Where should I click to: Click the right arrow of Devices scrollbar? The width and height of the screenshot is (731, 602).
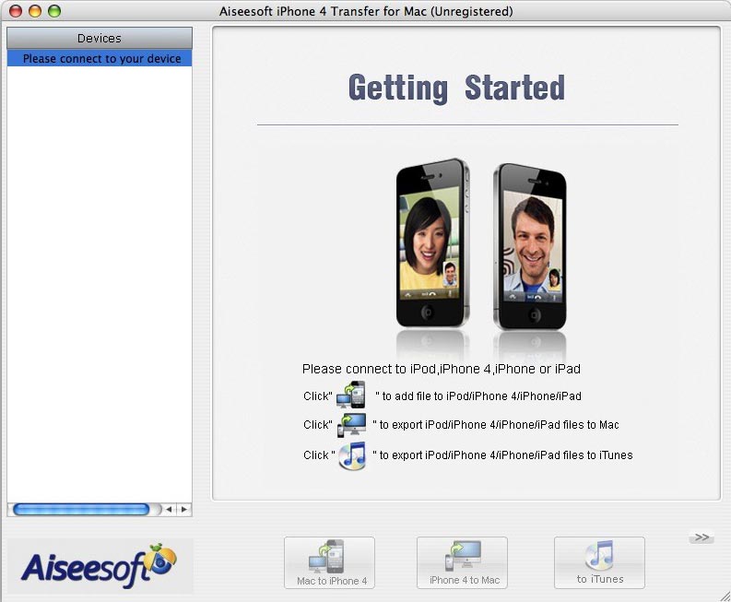184,509
